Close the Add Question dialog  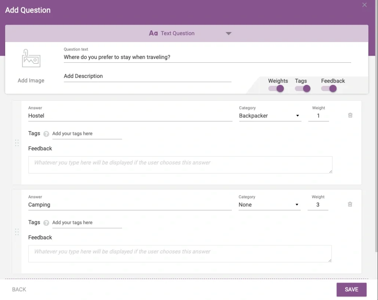(x=364, y=5)
